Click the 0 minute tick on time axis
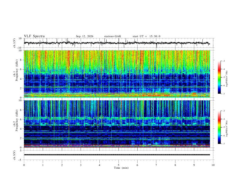Image resolution: width=240 pixels, height=185 pixels. click(24, 165)
